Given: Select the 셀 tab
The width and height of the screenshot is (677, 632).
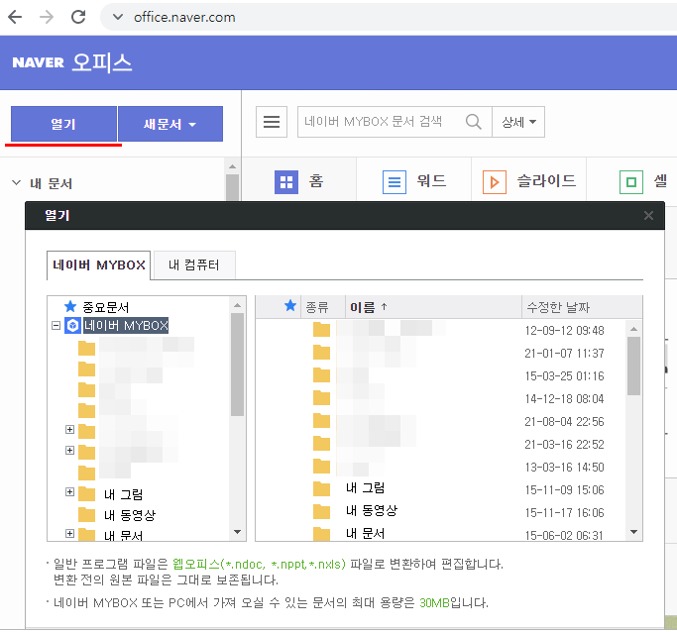Looking at the screenshot, I should tap(643, 181).
